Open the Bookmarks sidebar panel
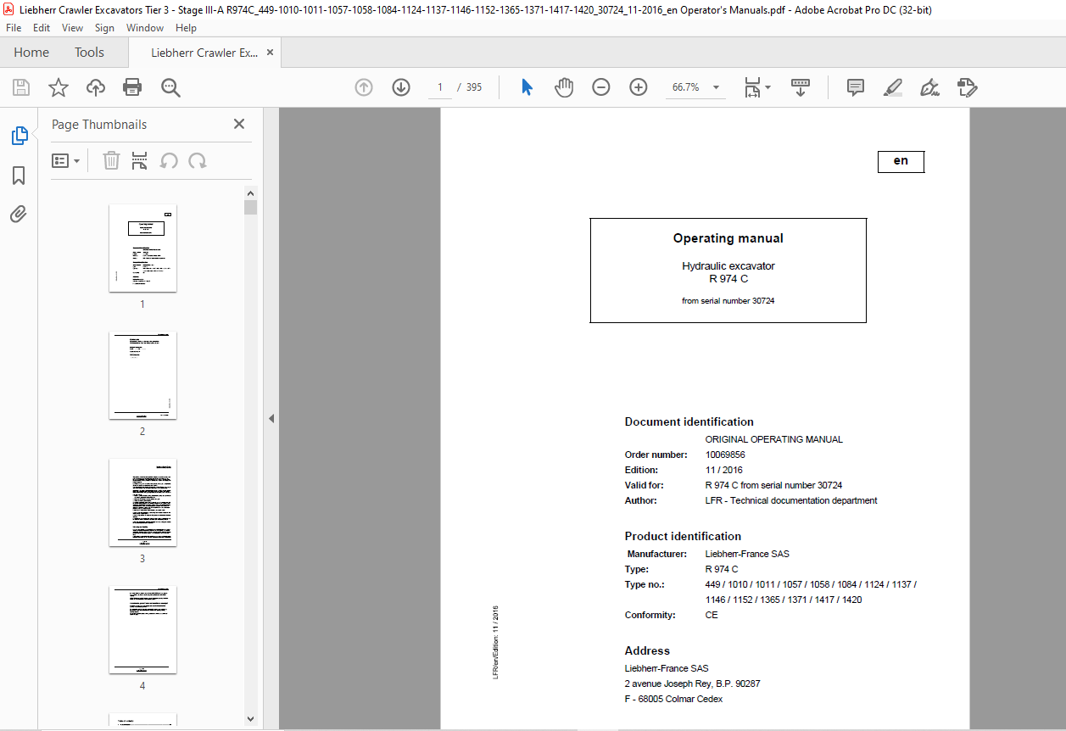 (x=19, y=176)
